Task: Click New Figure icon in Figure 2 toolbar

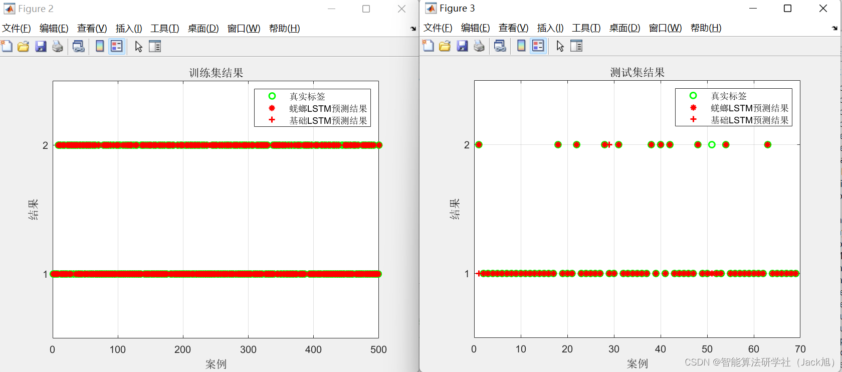Action: [x=7, y=47]
